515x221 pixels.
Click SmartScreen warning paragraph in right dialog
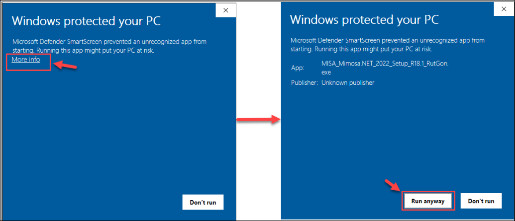388,45
